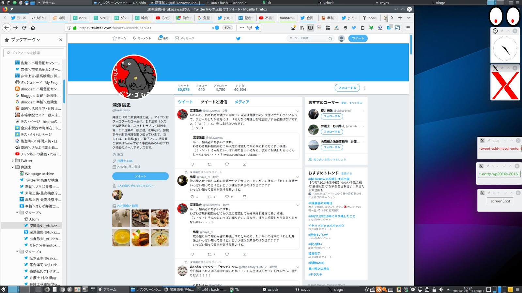Click the bookmark search field

pos(34,53)
